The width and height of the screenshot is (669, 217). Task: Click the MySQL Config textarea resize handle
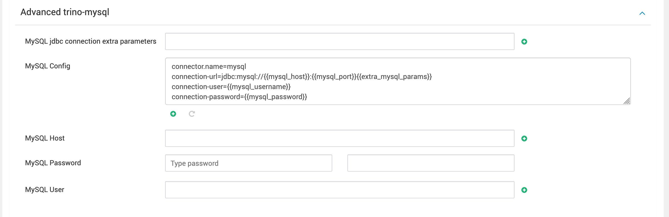pos(627,101)
